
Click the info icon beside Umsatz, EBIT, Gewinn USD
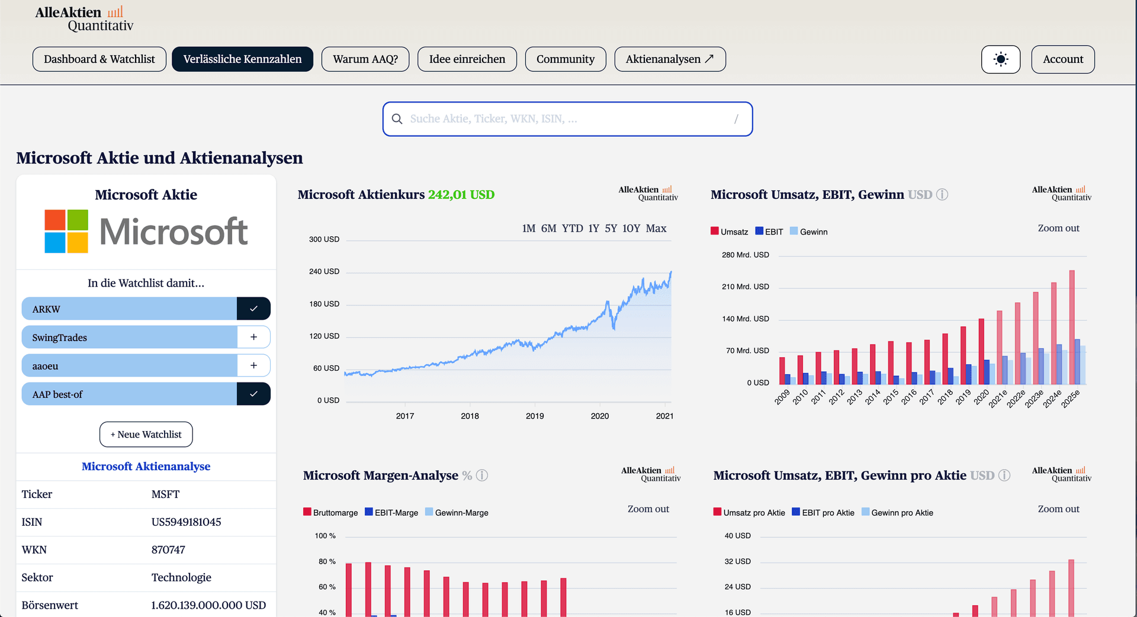point(942,195)
